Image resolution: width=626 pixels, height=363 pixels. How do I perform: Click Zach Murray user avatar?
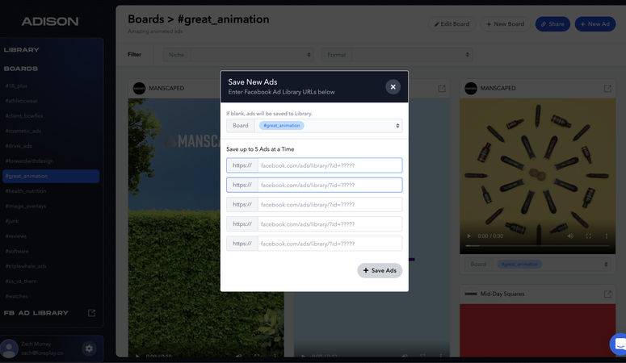click(x=9, y=348)
